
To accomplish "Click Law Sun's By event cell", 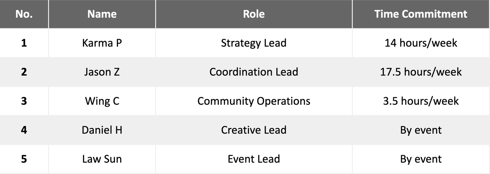I will (421, 159).
